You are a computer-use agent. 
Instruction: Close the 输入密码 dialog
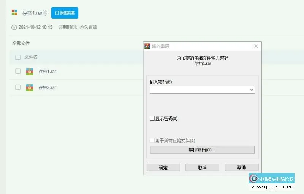coord(256,46)
